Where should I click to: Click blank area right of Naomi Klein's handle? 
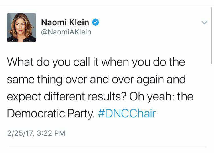(x=143, y=32)
